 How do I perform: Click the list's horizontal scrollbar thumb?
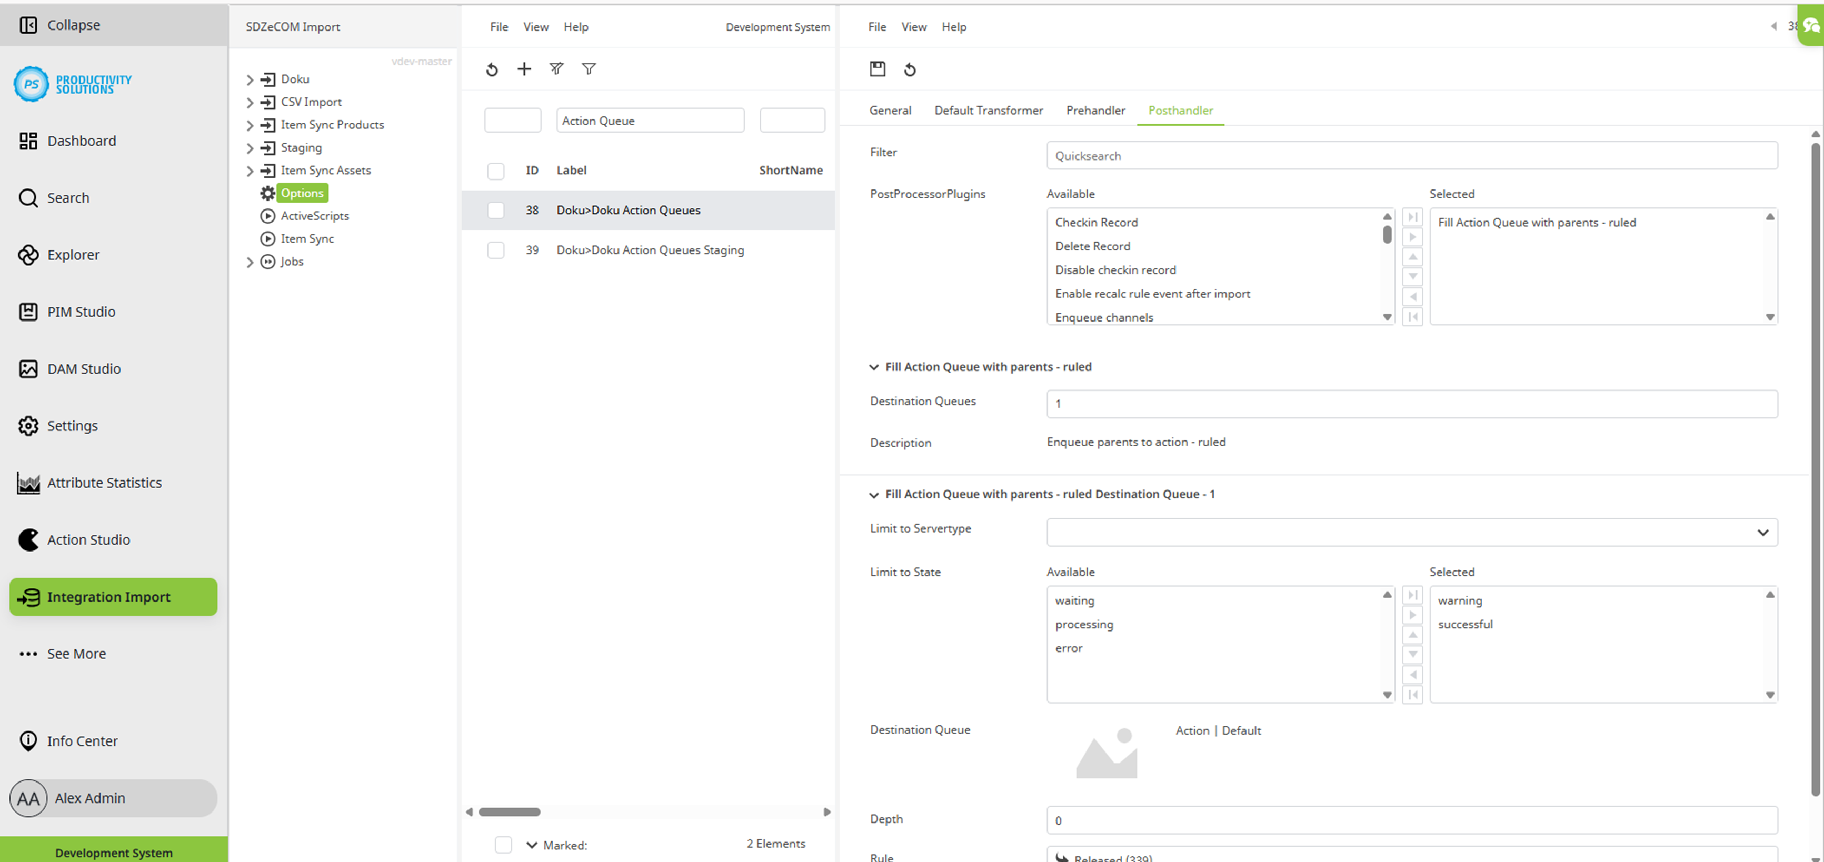pyautogui.click(x=509, y=812)
